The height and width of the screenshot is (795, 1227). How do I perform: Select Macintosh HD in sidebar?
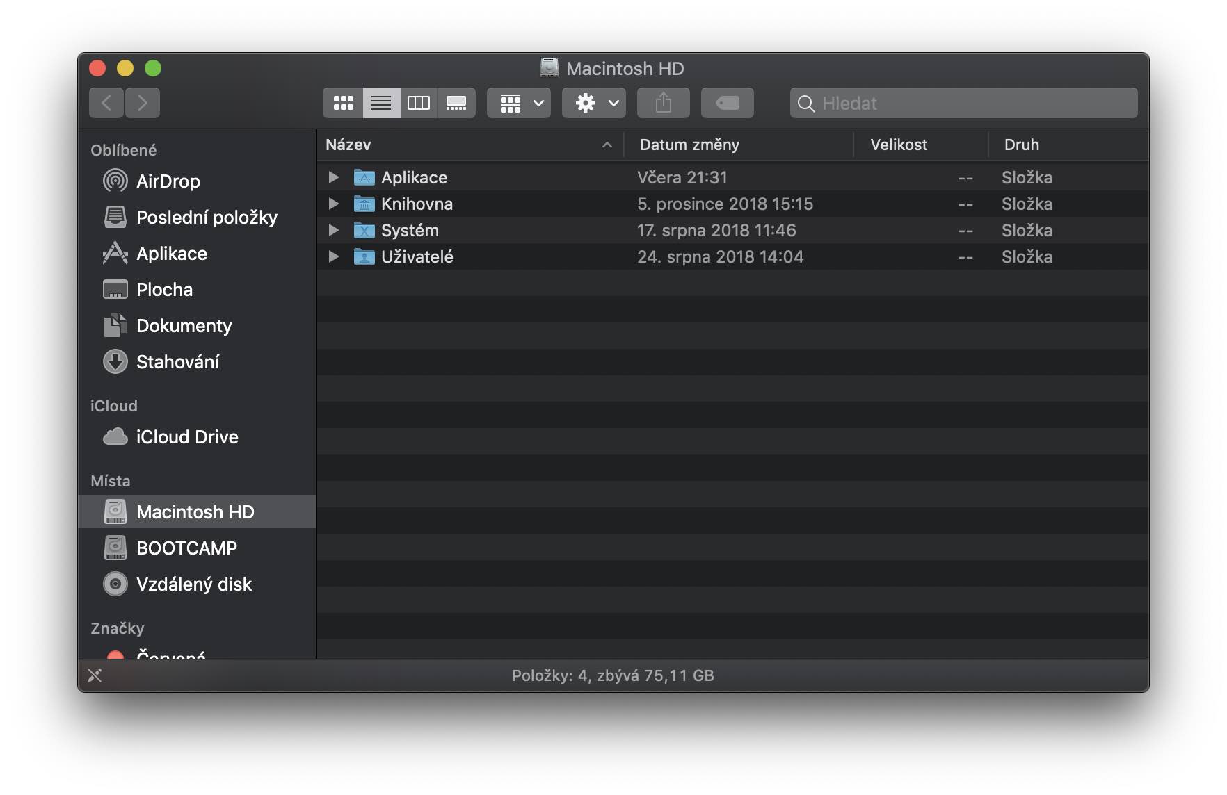coord(198,512)
